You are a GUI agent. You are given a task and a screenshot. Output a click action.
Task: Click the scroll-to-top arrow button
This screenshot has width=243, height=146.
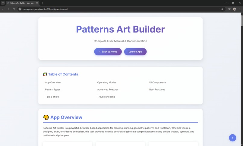[232, 138]
